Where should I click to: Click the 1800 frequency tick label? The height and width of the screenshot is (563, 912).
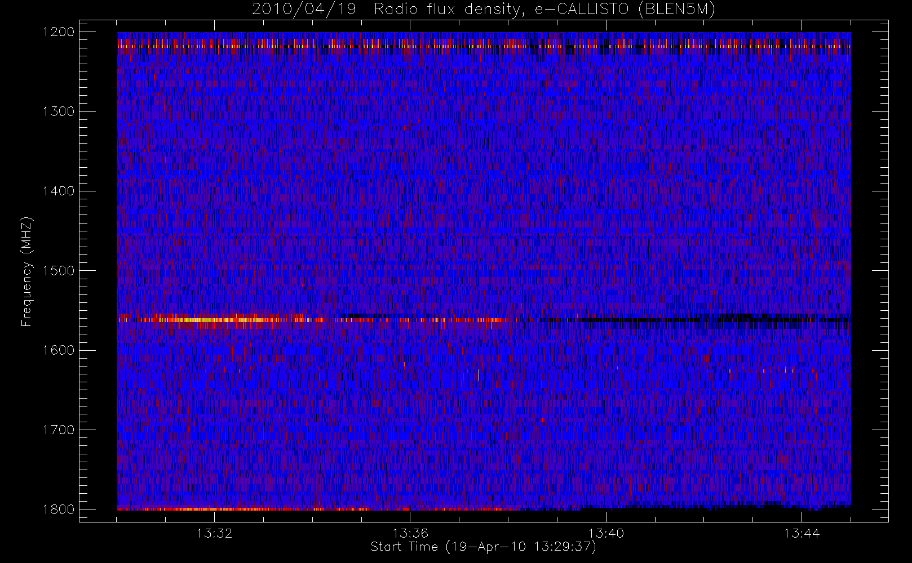(x=59, y=510)
